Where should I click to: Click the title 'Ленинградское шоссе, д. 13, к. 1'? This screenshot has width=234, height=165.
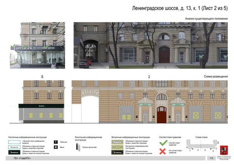coord(166,8)
